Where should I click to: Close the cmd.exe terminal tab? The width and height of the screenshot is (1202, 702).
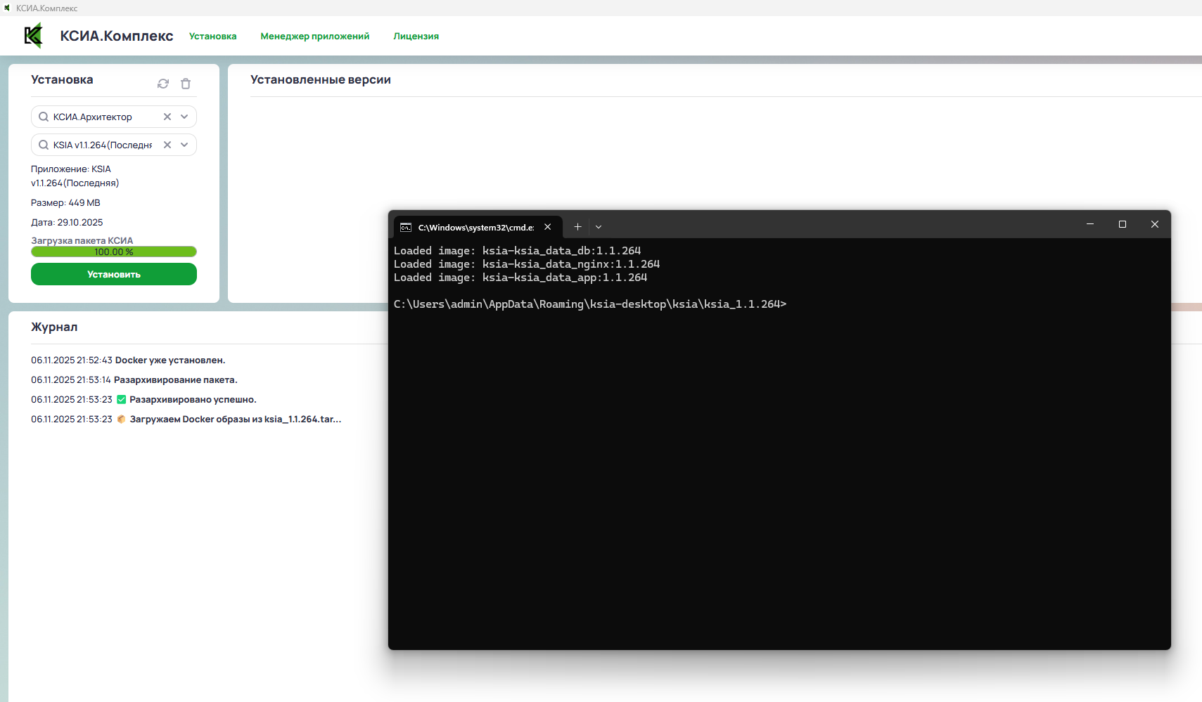click(548, 227)
